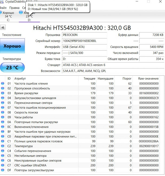Image resolution: width=165 pixels, height=176 pixels.
Task: Select disk D: drive tab
Action: pyautogui.click(x=29, y=16)
